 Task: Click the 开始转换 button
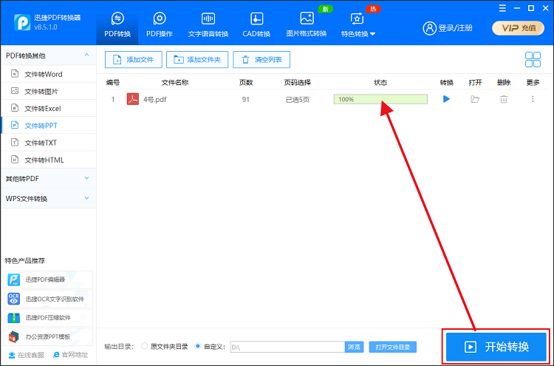[496, 347]
